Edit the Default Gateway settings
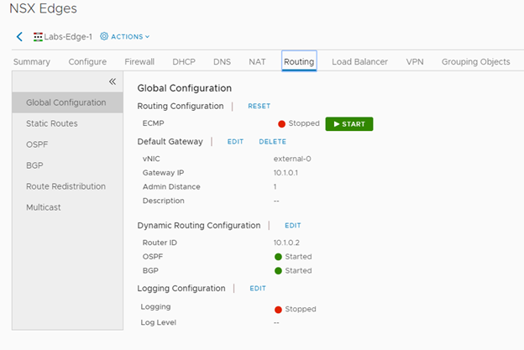The height and width of the screenshot is (350, 524). click(x=235, y=142)
